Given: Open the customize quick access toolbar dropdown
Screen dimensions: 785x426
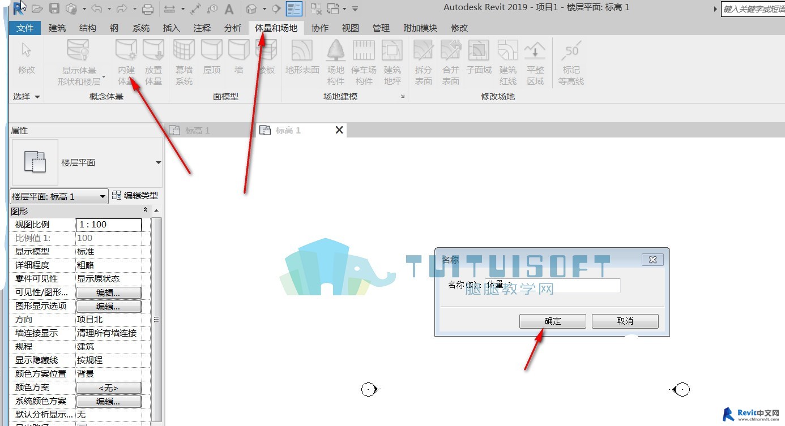Looking at the screenshot, I should pyautogui.click(x=355, y=8).
